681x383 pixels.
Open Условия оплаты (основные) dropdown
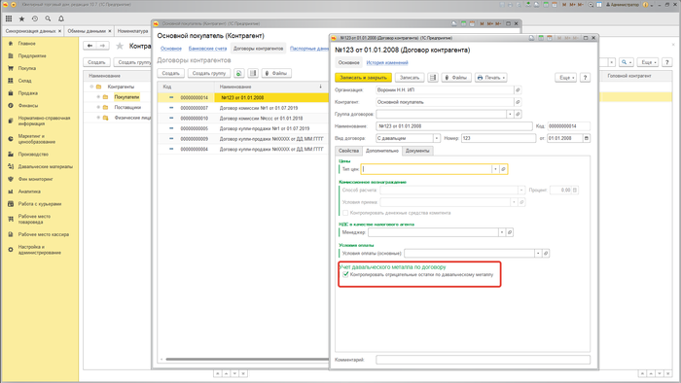tap(538, 253)
